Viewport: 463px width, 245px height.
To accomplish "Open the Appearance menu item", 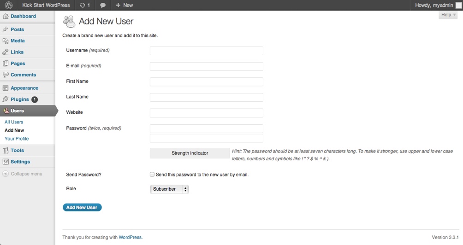I will click(x=24, y=88).
